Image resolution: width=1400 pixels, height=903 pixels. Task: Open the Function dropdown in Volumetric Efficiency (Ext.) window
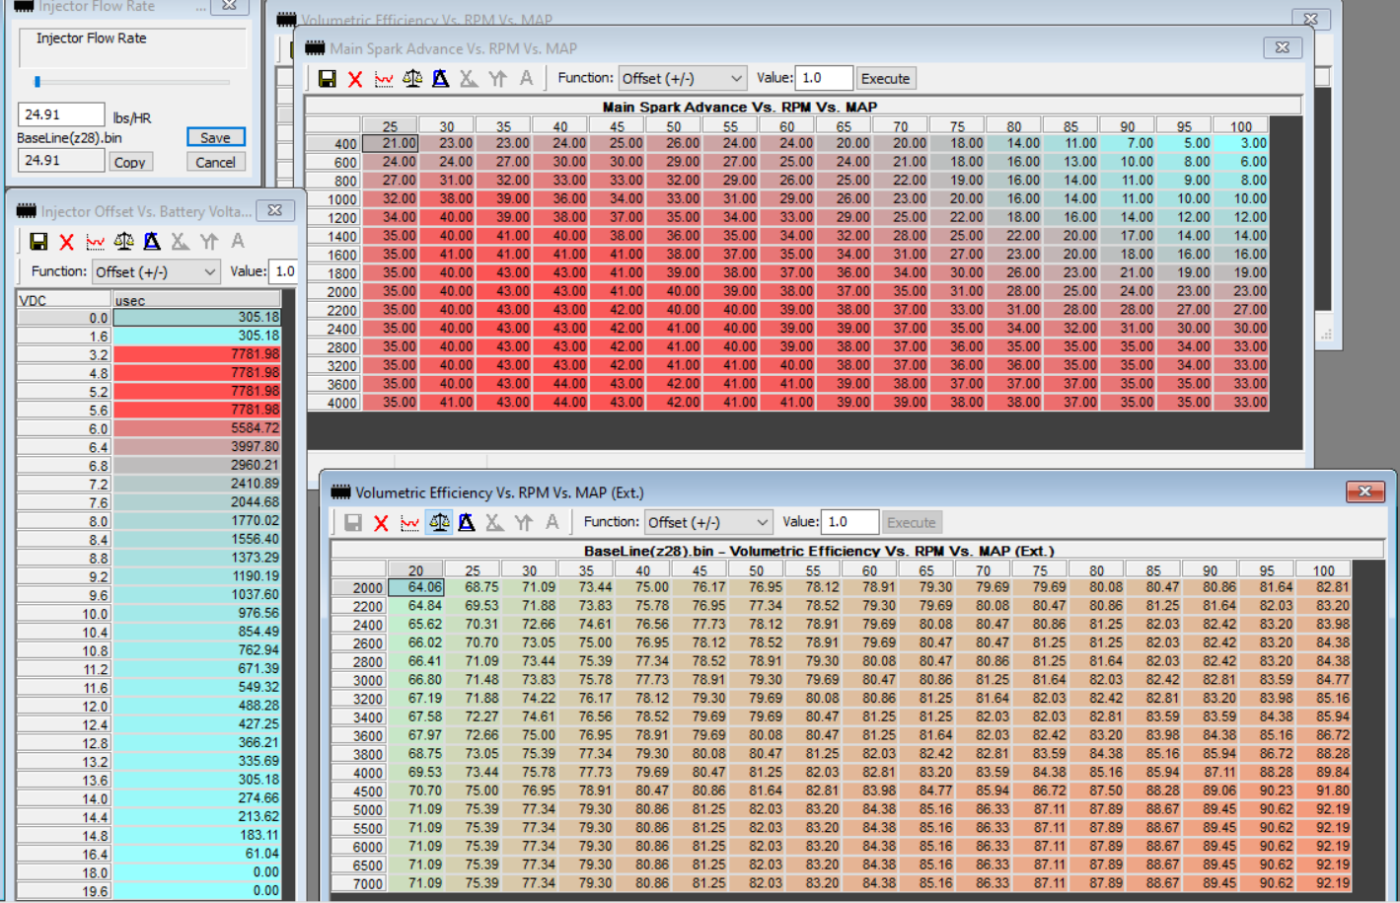[707, 523]
